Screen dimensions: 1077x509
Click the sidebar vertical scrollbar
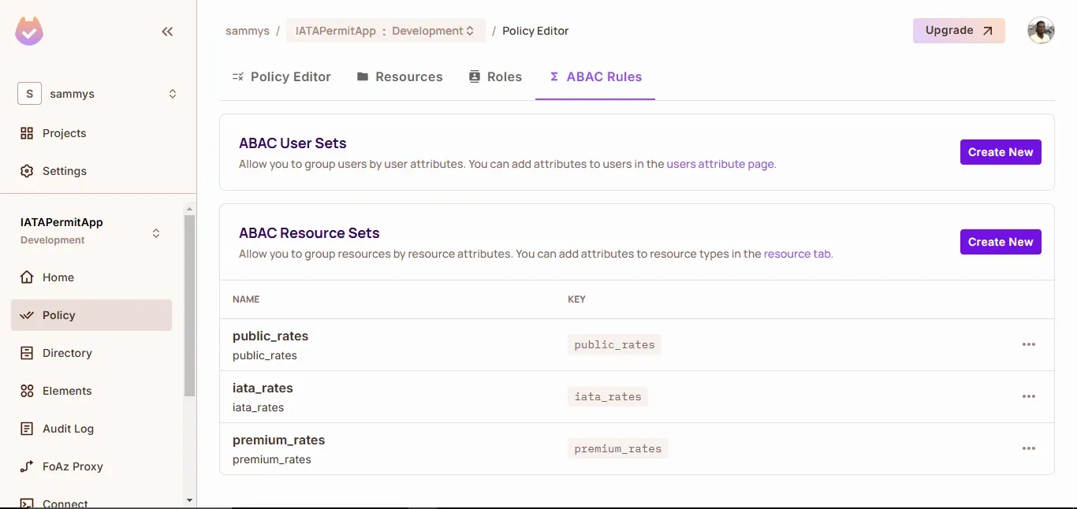click(x=189, y=307)
